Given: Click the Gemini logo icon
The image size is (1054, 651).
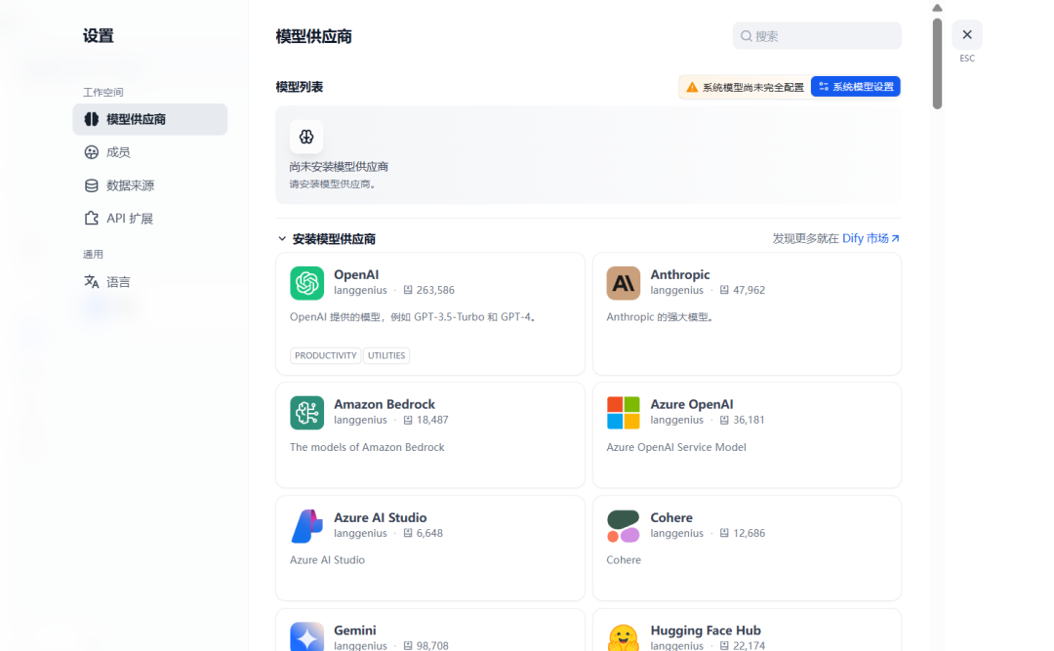Looking at the screenshot, I should click(306, 636).
